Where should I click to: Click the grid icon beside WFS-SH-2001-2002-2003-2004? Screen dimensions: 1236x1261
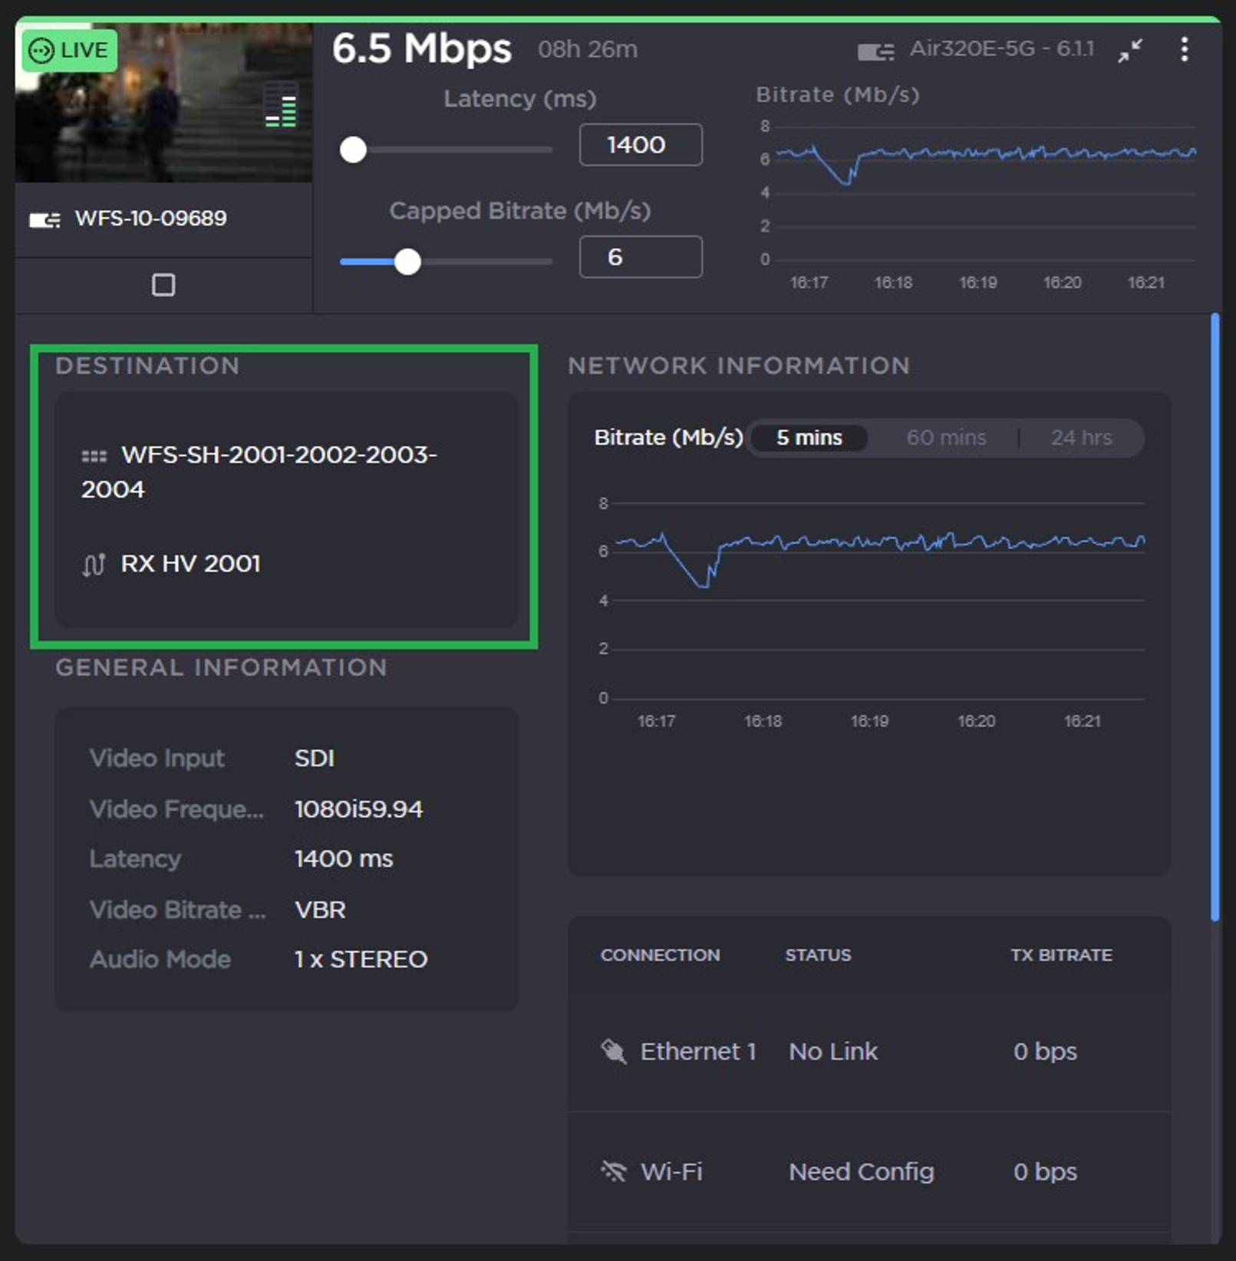click(x=94, y=456)
